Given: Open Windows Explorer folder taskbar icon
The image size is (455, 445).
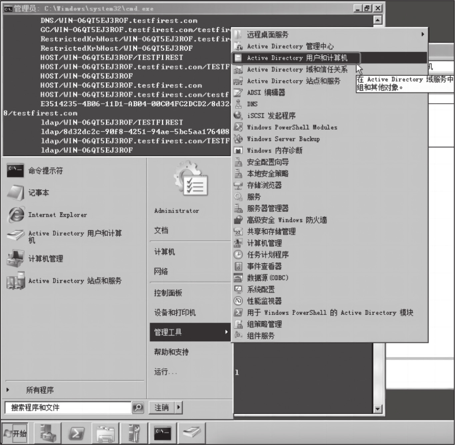Looking at the screenshot, I should click(x=105, y=433).
